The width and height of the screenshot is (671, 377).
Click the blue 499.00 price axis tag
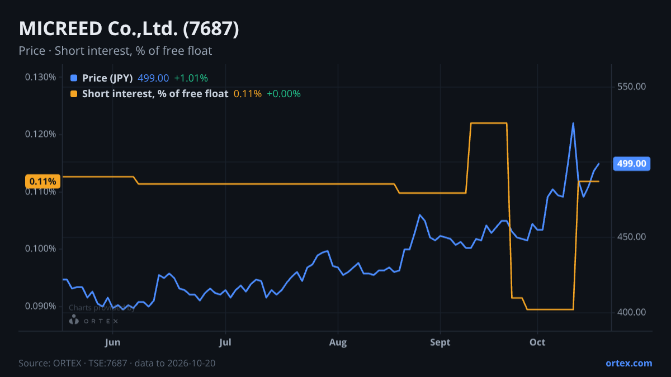(632, 164)
